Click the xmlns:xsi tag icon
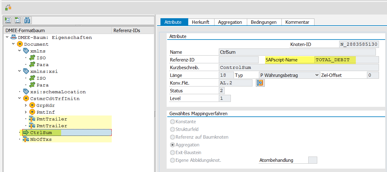 [x=26, y=71]
